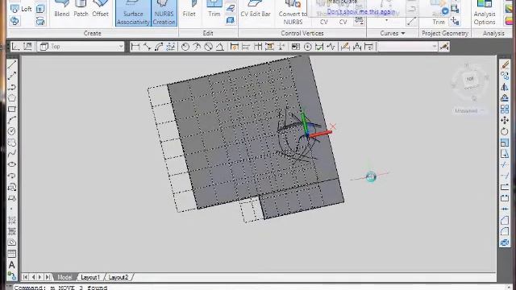The width and height of the screenshot is (516, 290).
Task: Click the Jogged dimension tool
Action: pos(197,47)
